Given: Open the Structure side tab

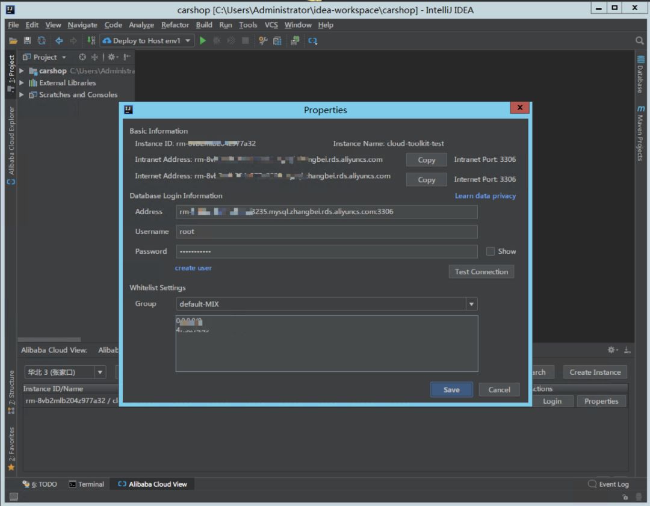Looking at the screenshot, I should click(x=11, y=391).
